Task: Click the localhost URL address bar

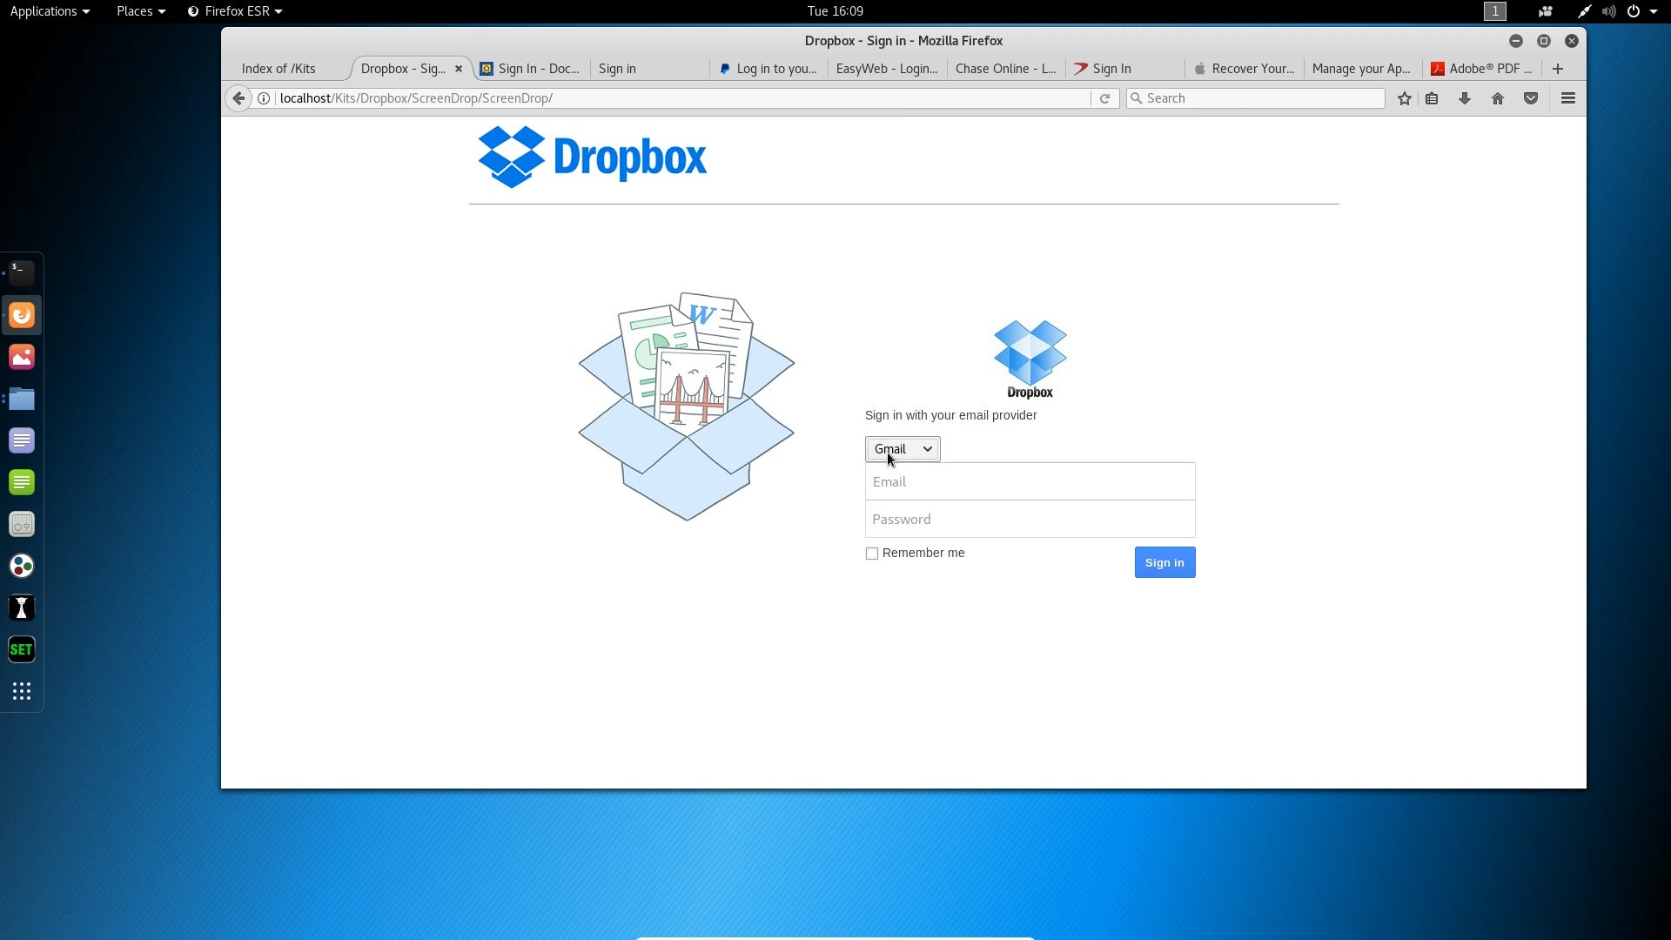Action: pyautogui.click(x=682, y=98)
